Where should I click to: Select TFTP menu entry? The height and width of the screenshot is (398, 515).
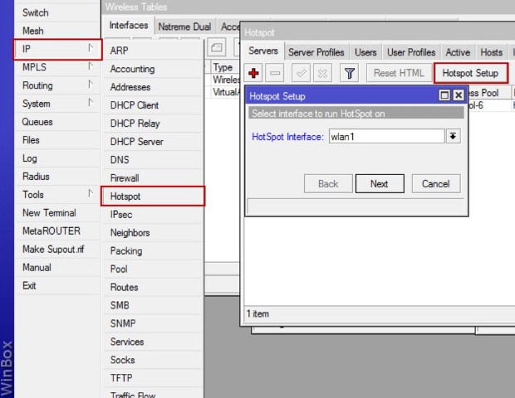(x=153, y=377)
